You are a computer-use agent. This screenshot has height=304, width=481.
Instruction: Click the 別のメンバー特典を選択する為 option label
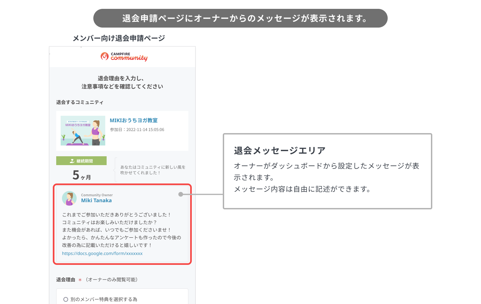[104, 300]
